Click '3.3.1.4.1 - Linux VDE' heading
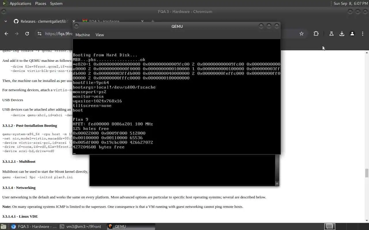 (20, 216)
